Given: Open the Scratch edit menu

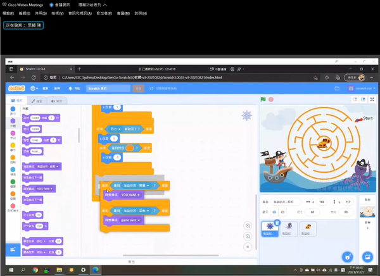Looking at the screenshot, I should click(57, 89).
